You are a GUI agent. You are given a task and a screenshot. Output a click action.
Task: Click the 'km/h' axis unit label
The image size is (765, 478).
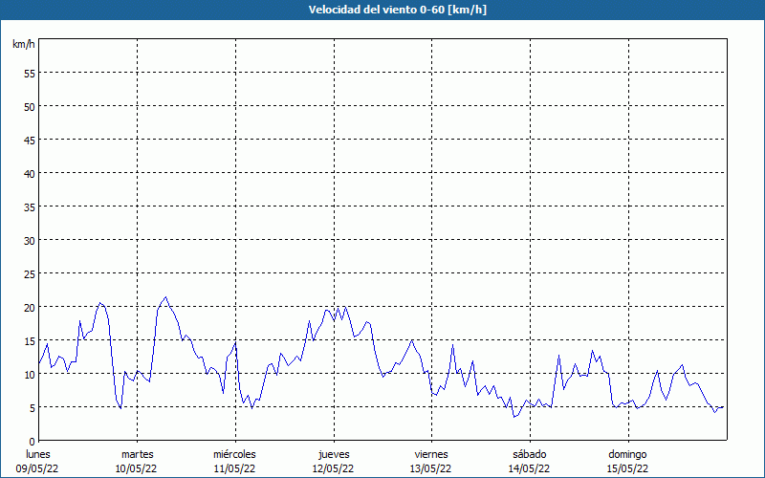tap(23, 44)
